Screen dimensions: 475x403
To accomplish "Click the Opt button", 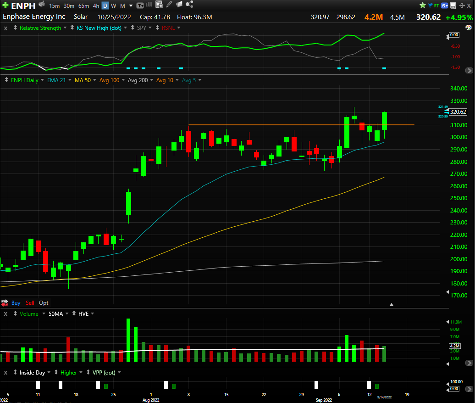I will tap(44, 302).
